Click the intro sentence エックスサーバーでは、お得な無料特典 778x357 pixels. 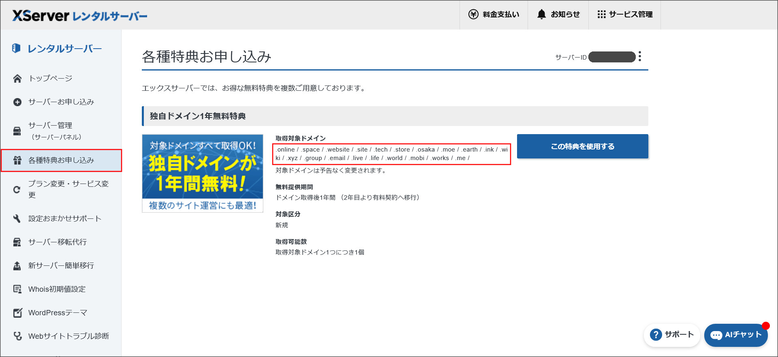click(254, 88)
